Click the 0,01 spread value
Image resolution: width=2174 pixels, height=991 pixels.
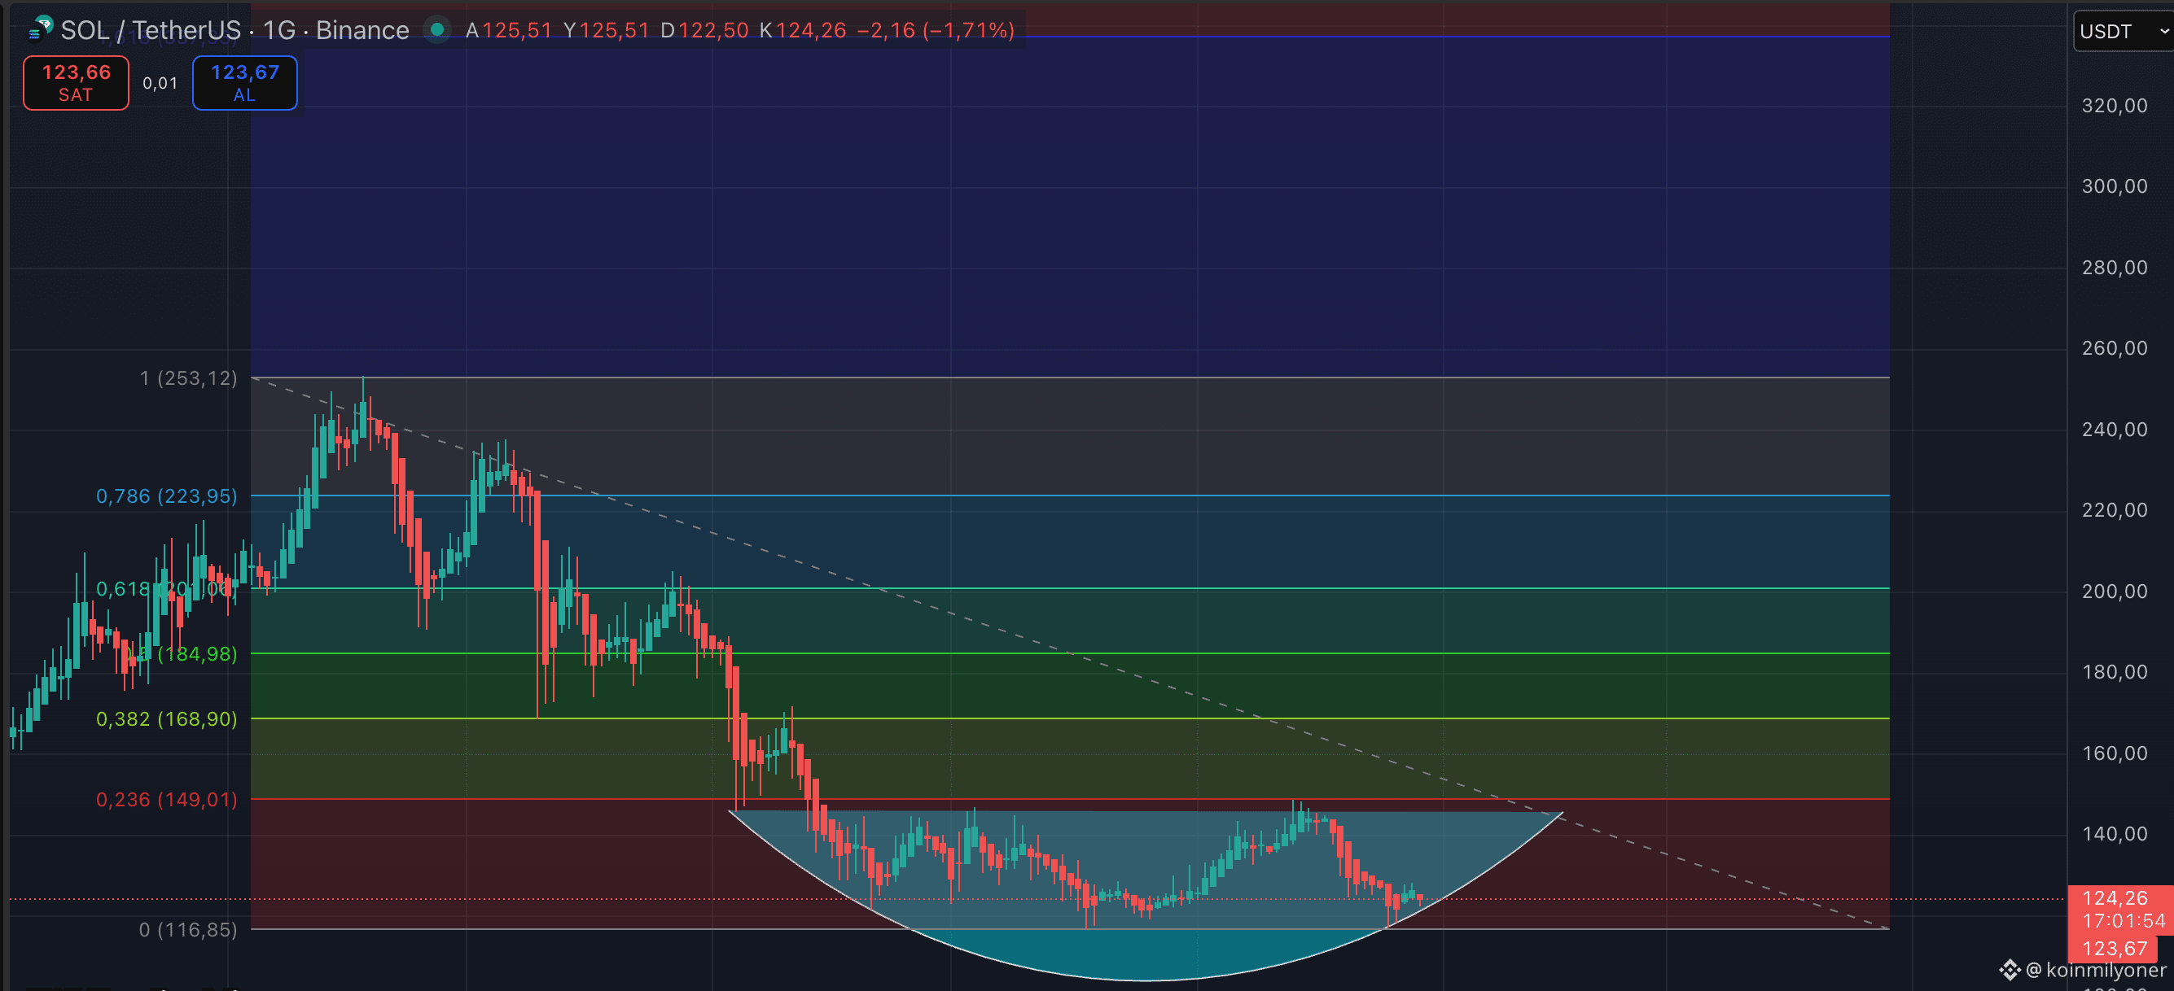160,83
